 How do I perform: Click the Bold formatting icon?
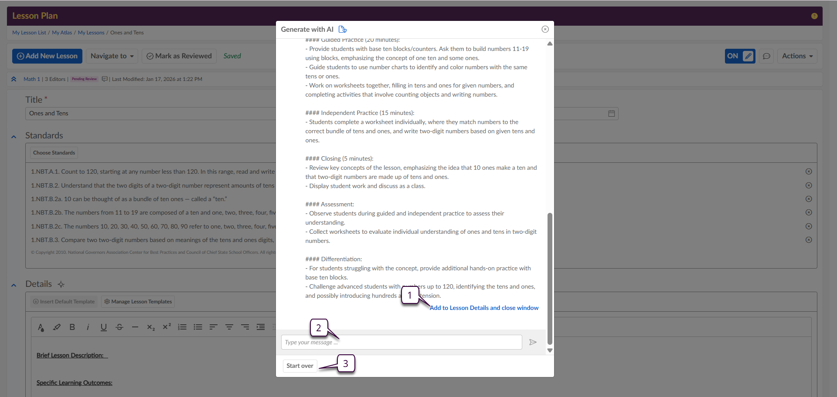click(x=72, y=327)
